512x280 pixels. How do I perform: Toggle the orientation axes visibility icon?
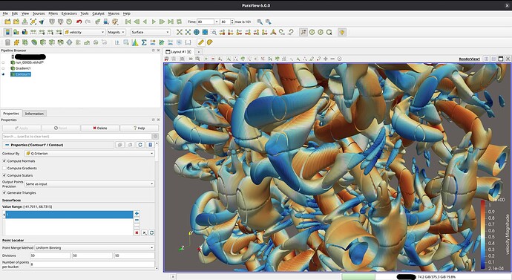303,32
